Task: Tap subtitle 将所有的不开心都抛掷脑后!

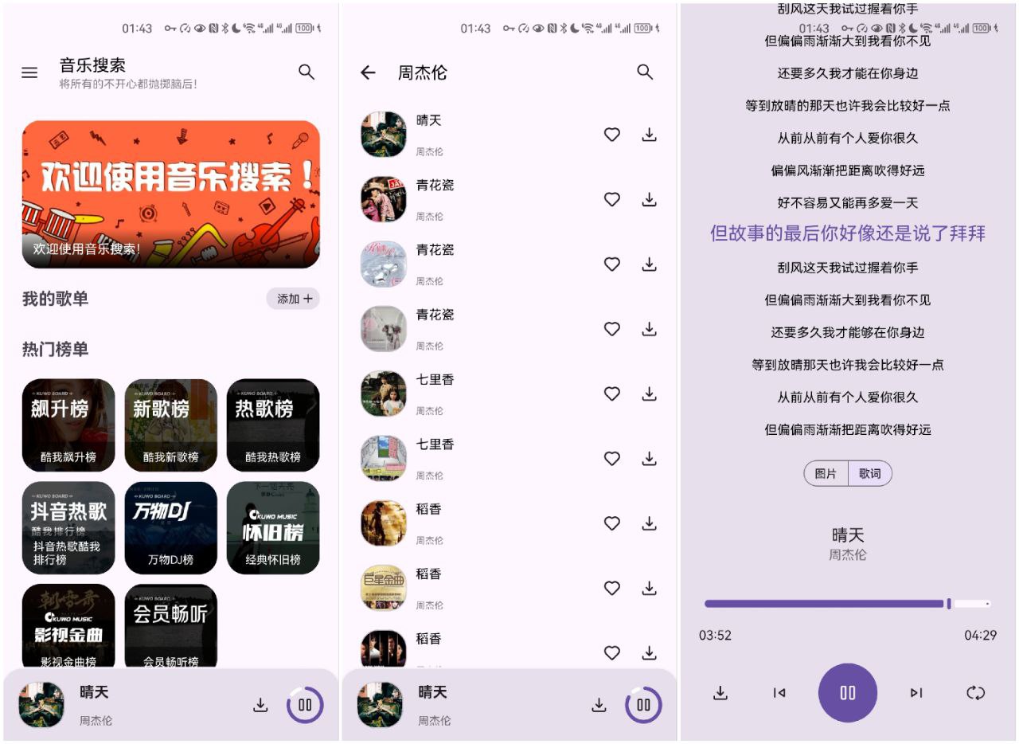Action: 128,84
